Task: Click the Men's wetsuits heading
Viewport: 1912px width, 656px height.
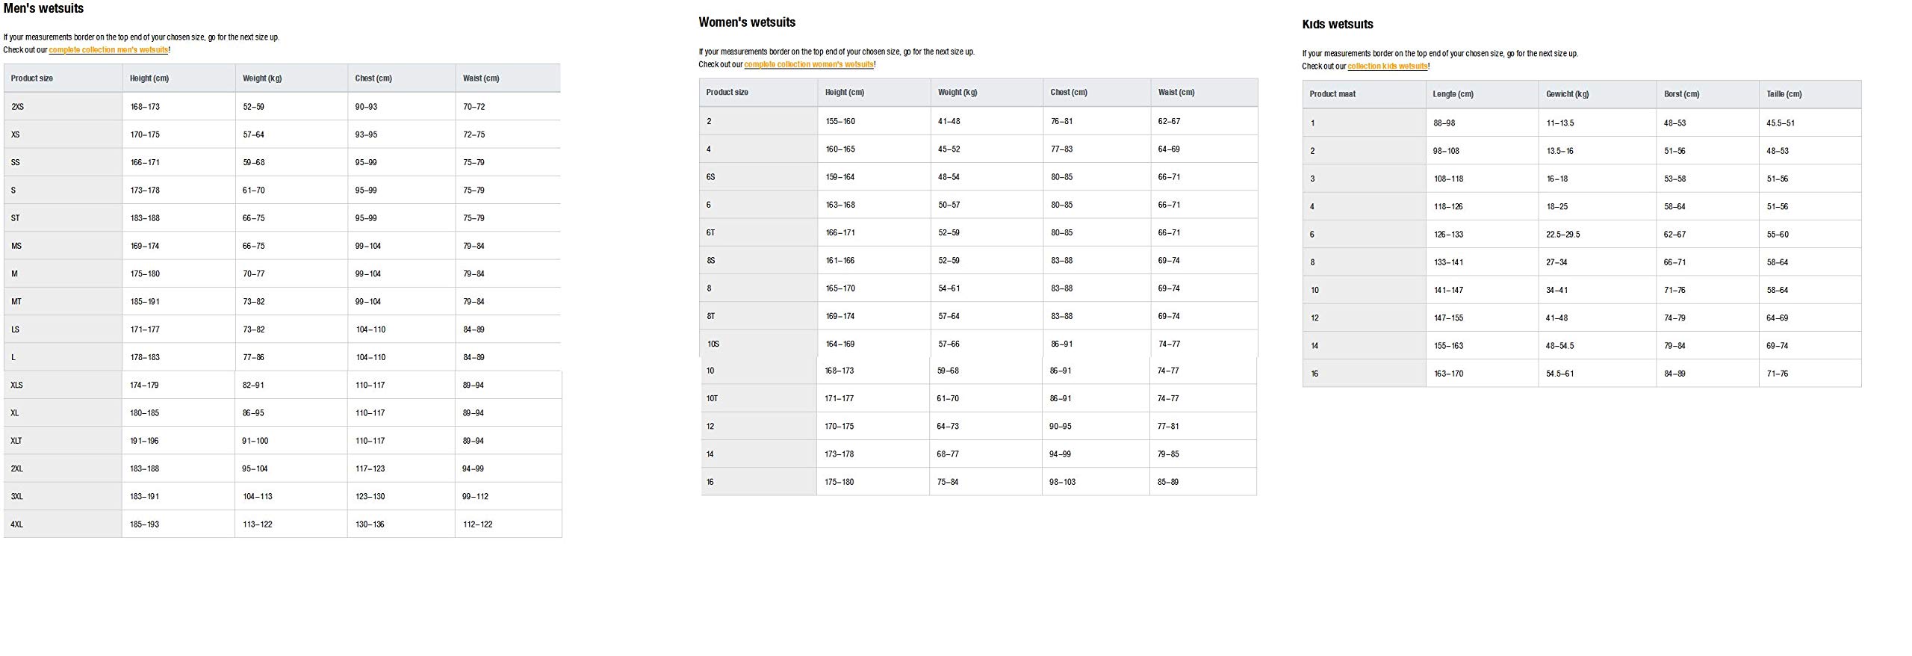Action: pyautogui.click(x=43, y=8)
